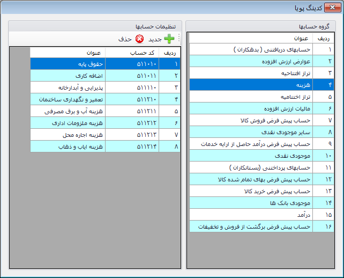Click row number ۸ in تنظیمات حسابها
The width and height of the screenshot is (344, 278).
point(170,147)
